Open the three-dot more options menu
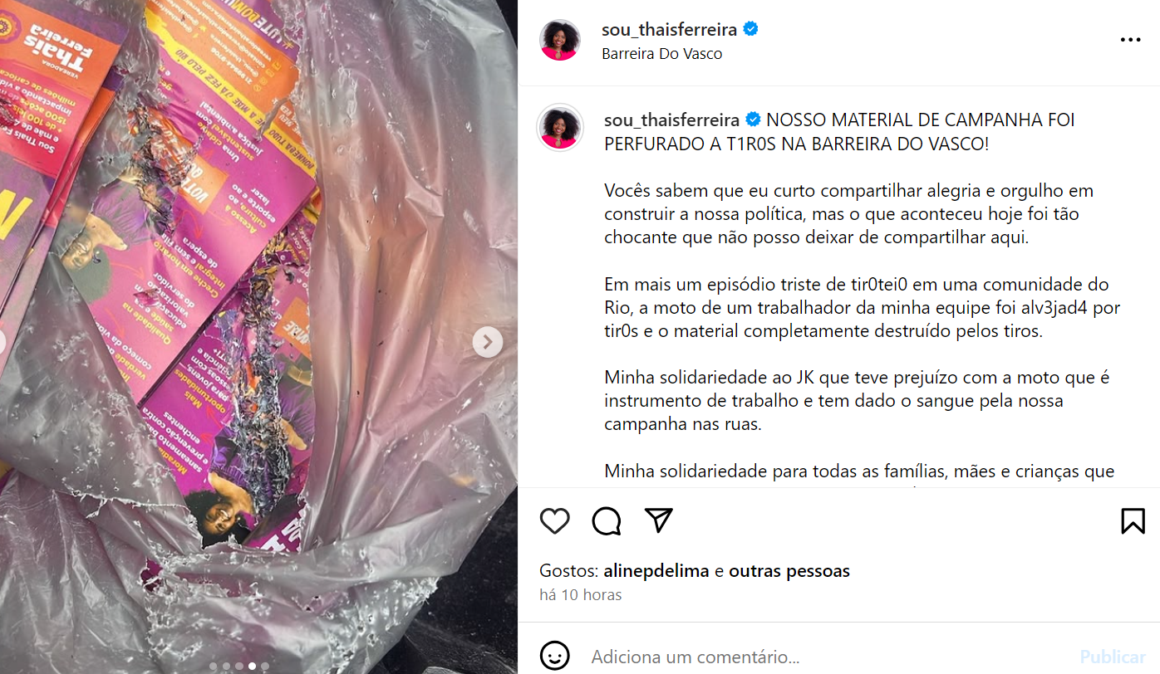 [1130, 40]
